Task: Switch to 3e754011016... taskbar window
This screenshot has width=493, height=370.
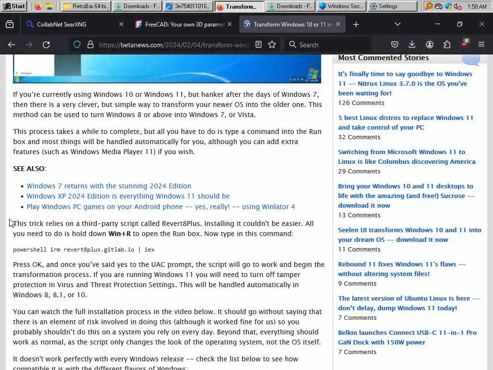Action: pyautogui.click(x=188, y=6)
